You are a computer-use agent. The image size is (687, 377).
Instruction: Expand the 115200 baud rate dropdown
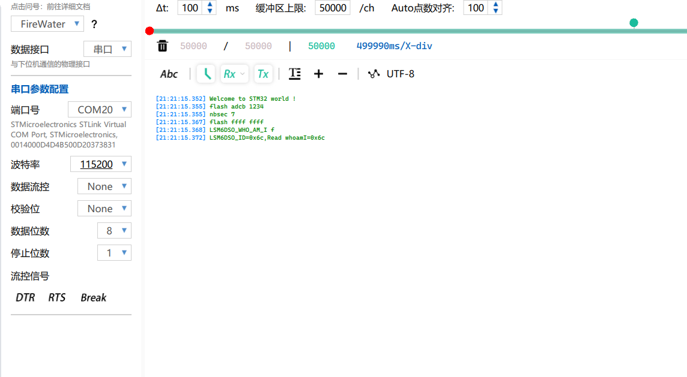101,164
